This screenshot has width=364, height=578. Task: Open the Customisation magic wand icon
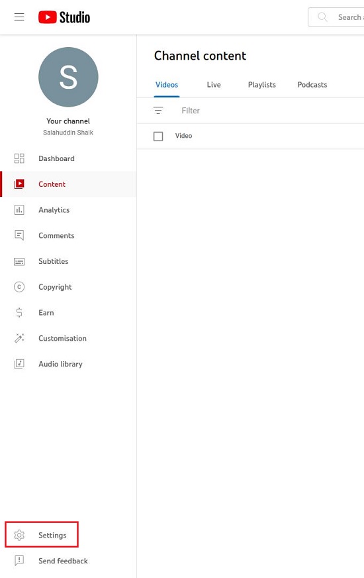pyautogui.click(x=19, y=338)
